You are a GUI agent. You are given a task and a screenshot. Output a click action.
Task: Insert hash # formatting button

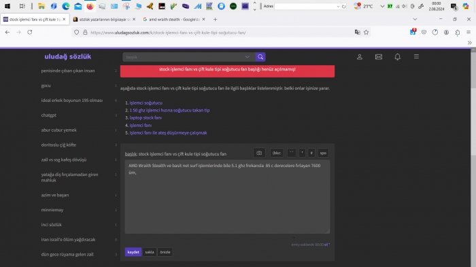(311, 153)
